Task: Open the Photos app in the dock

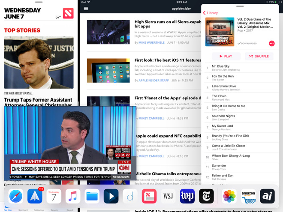Action: point(229,196)
